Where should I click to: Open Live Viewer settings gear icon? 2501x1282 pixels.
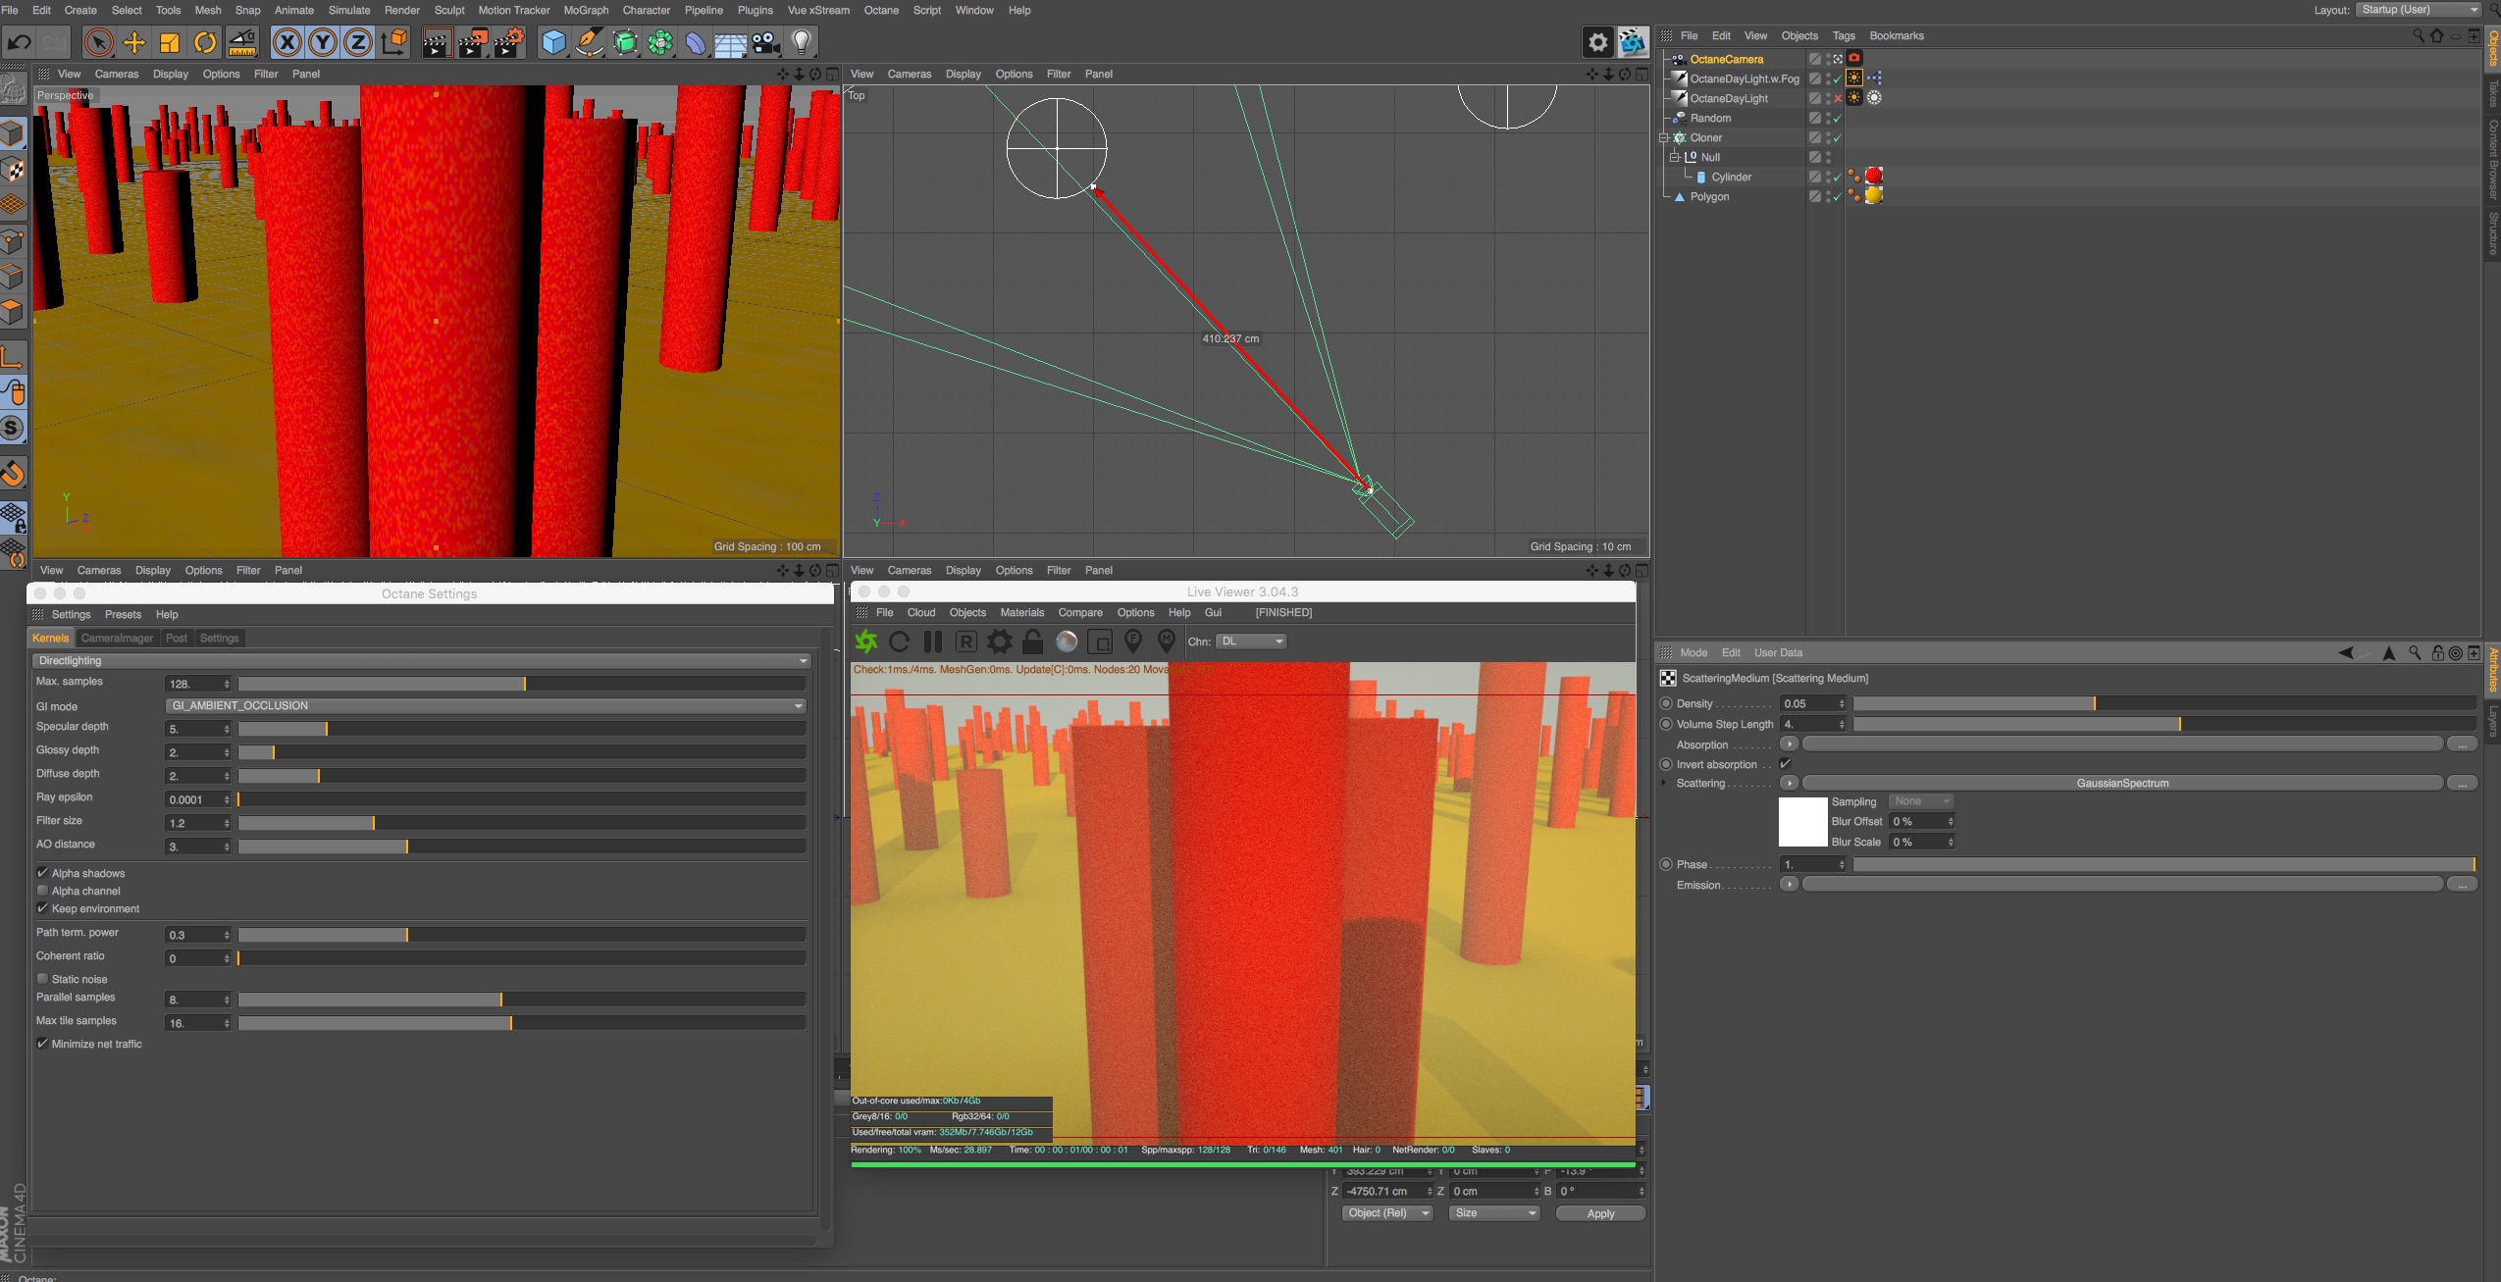[x=1000, y=641]
